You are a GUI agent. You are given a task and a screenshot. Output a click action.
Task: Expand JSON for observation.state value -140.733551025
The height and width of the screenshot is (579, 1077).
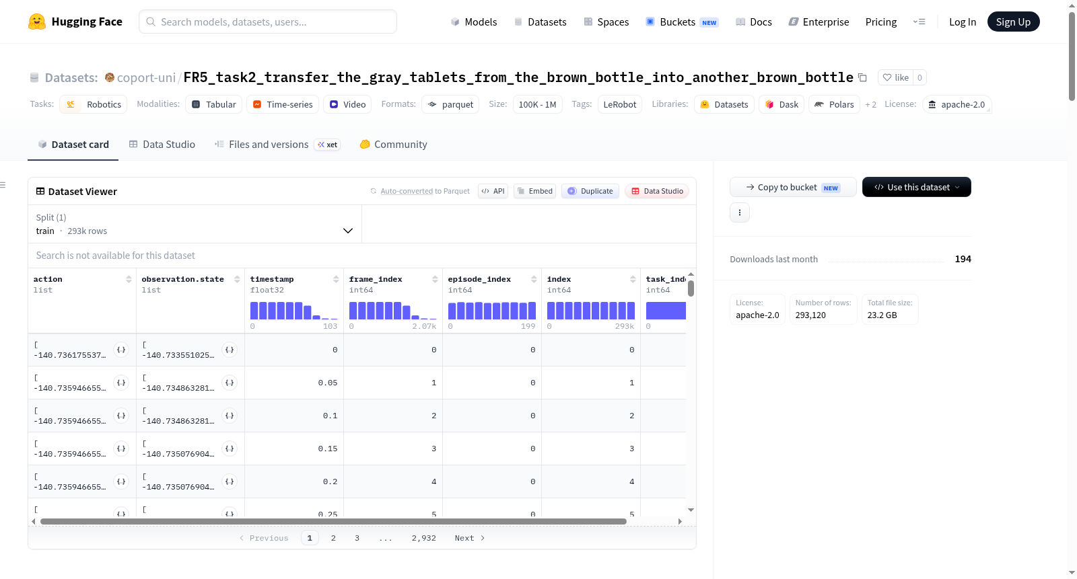pos(230,350)
